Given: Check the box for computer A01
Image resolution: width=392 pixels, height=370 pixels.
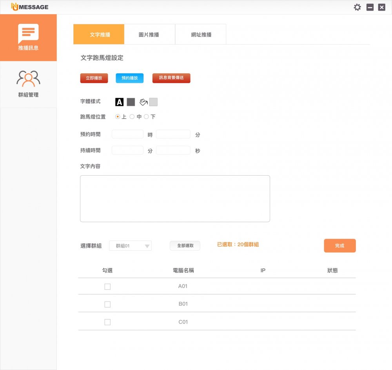Looking at the screenshot, I should 107,287.
